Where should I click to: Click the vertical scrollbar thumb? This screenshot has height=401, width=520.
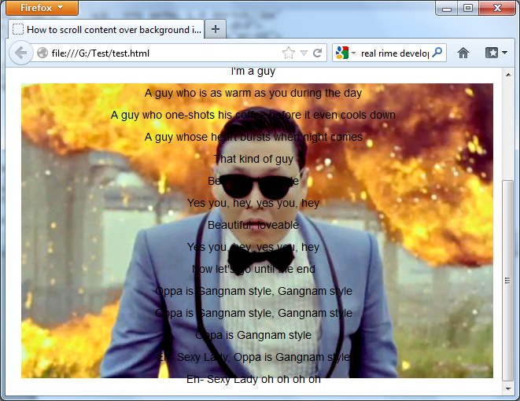pos(508,281)
